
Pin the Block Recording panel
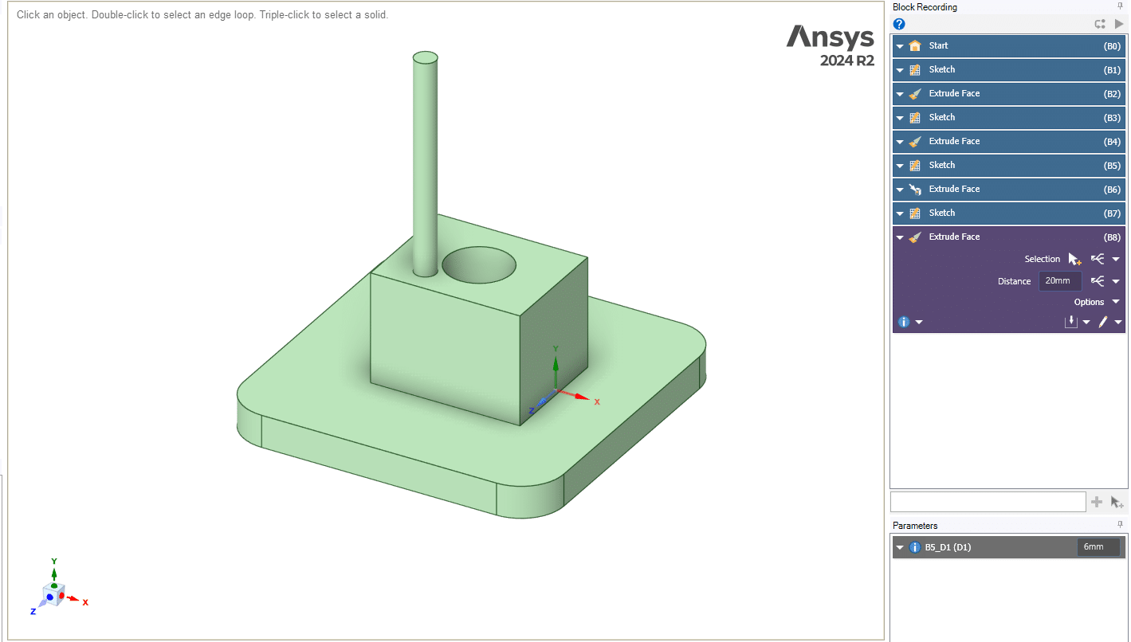point(1120,7)
